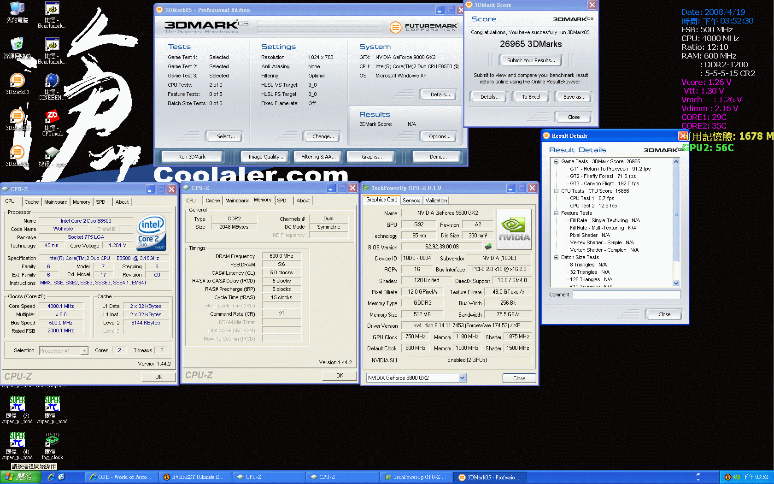Click Run 3DMark button

click(192, 157)
